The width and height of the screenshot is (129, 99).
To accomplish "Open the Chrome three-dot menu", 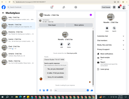I will tap(127, 2).
